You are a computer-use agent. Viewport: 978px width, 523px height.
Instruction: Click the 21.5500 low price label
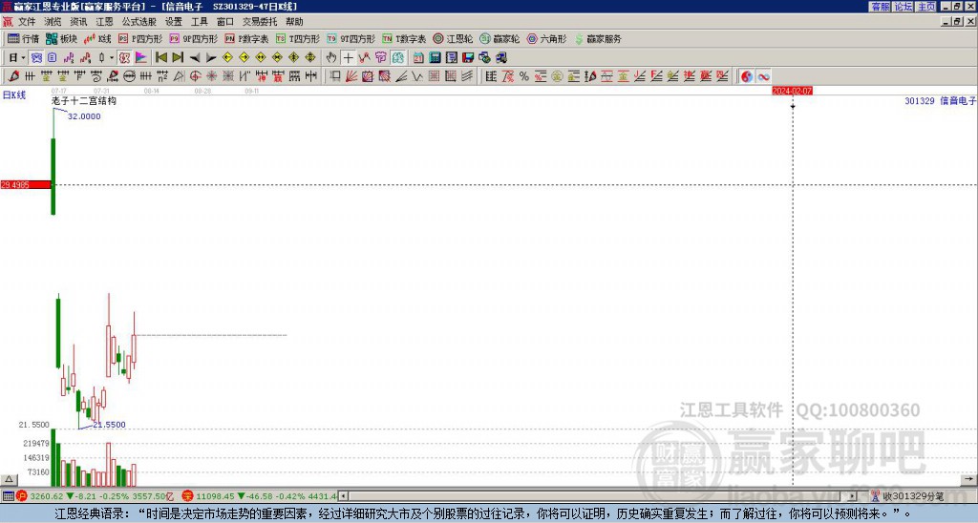(109, 425)
